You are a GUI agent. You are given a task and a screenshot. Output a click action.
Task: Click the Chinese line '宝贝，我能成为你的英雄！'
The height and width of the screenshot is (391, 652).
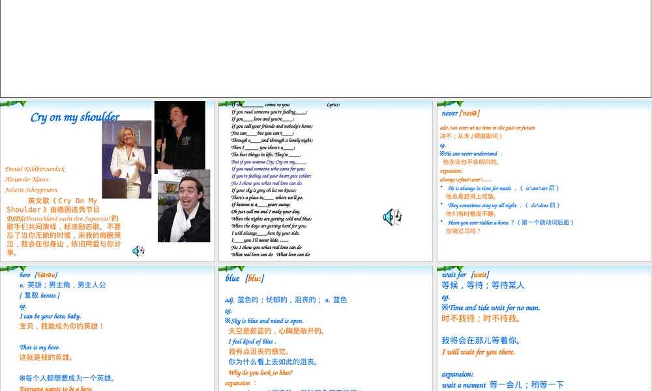coord(61,326)
